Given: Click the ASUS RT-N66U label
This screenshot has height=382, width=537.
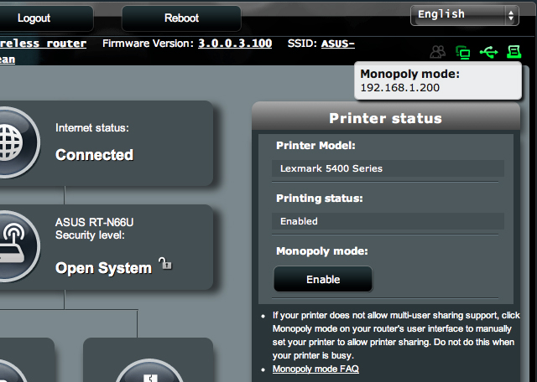Looking at the screenshot, I should [95, 222].
